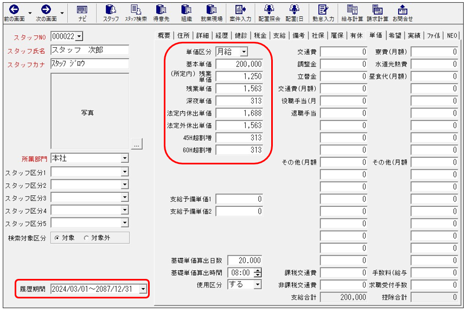
Task: Click the 非課税交通費 input field
Action: tap(343, 285)
